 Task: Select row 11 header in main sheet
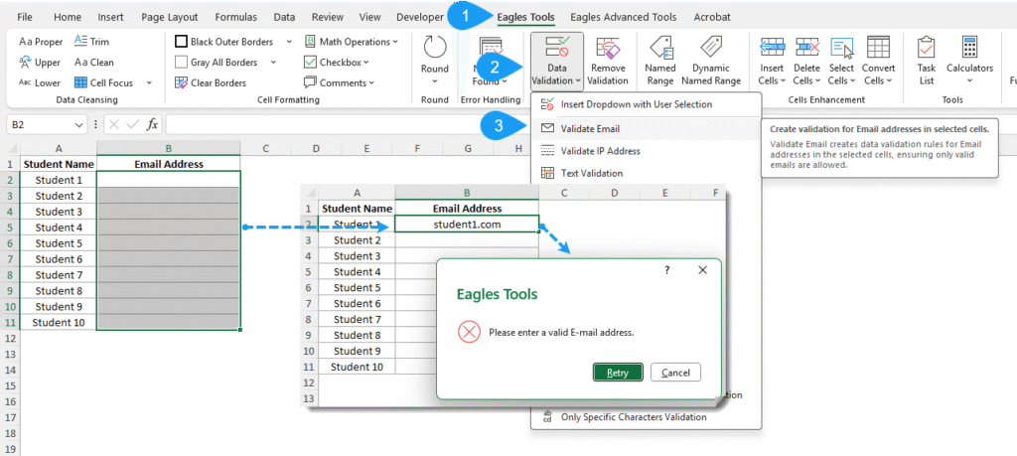pos(10,322)
